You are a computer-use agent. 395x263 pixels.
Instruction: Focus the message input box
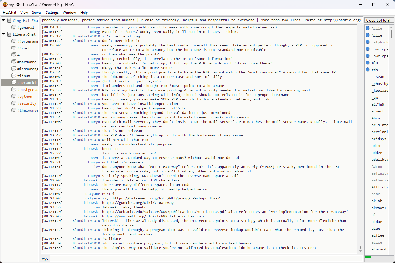(206, 259)
